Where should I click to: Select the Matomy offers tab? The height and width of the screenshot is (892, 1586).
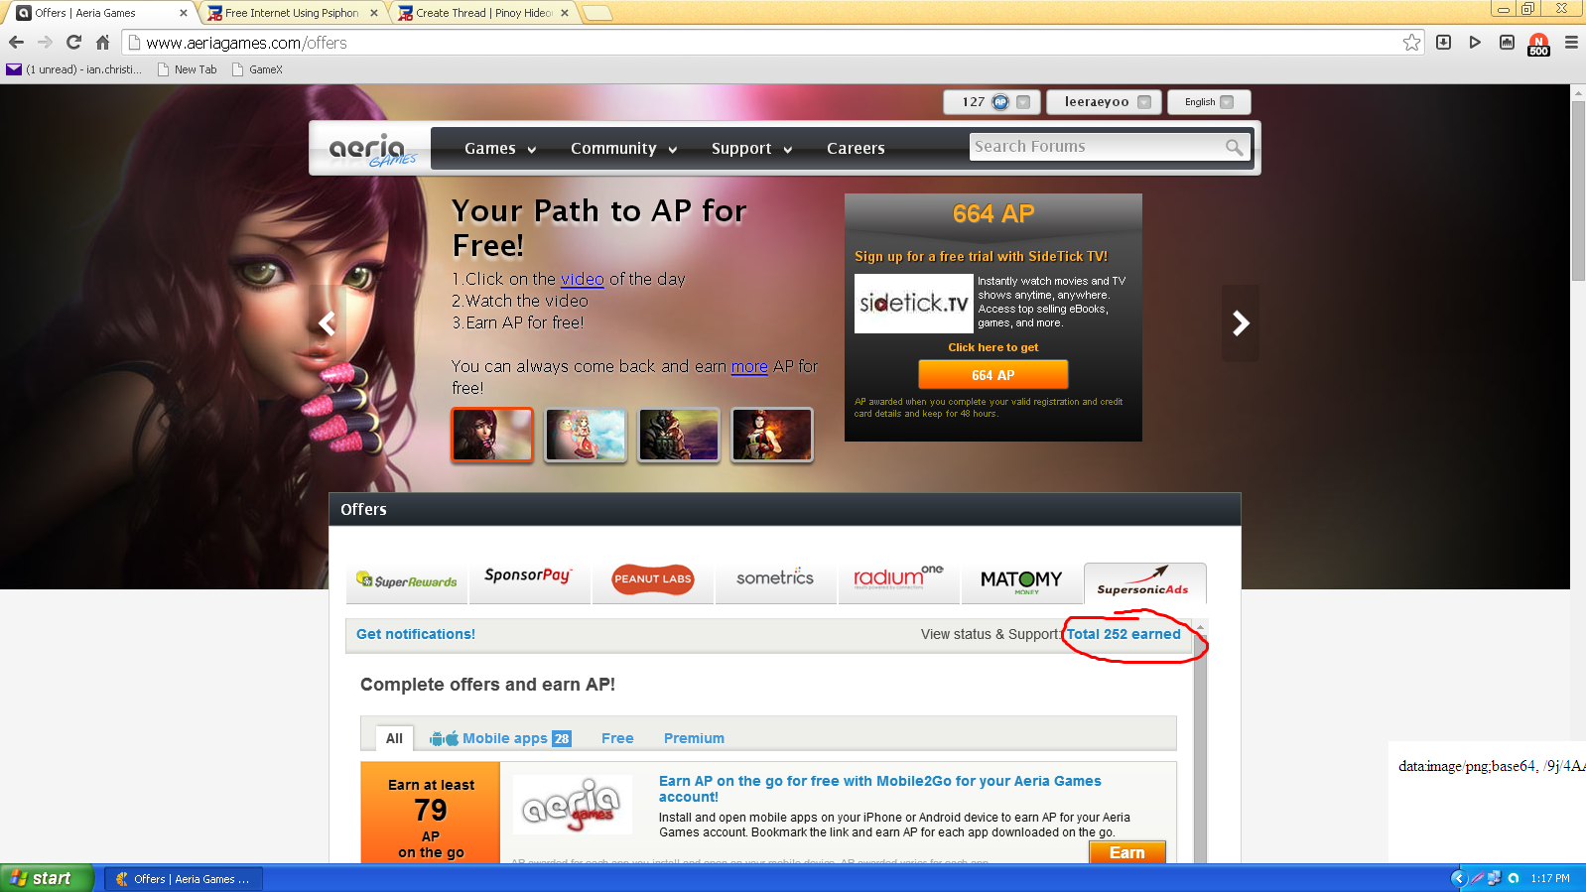1021,581
